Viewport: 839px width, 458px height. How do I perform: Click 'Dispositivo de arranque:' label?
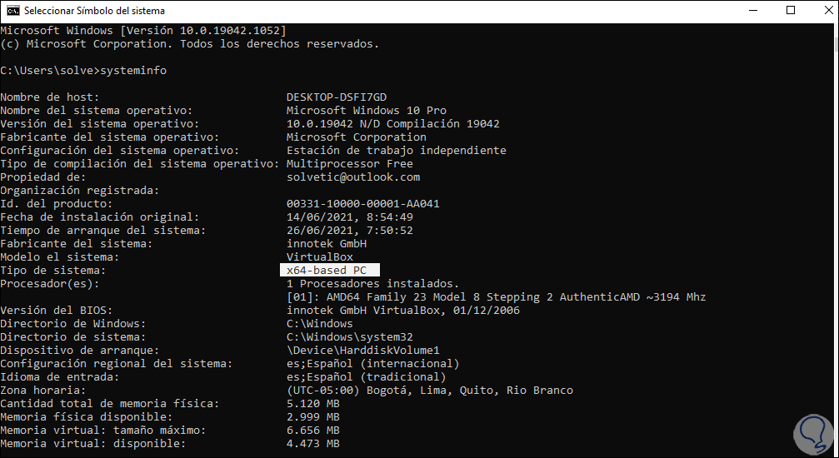click(x=80, y=351)
